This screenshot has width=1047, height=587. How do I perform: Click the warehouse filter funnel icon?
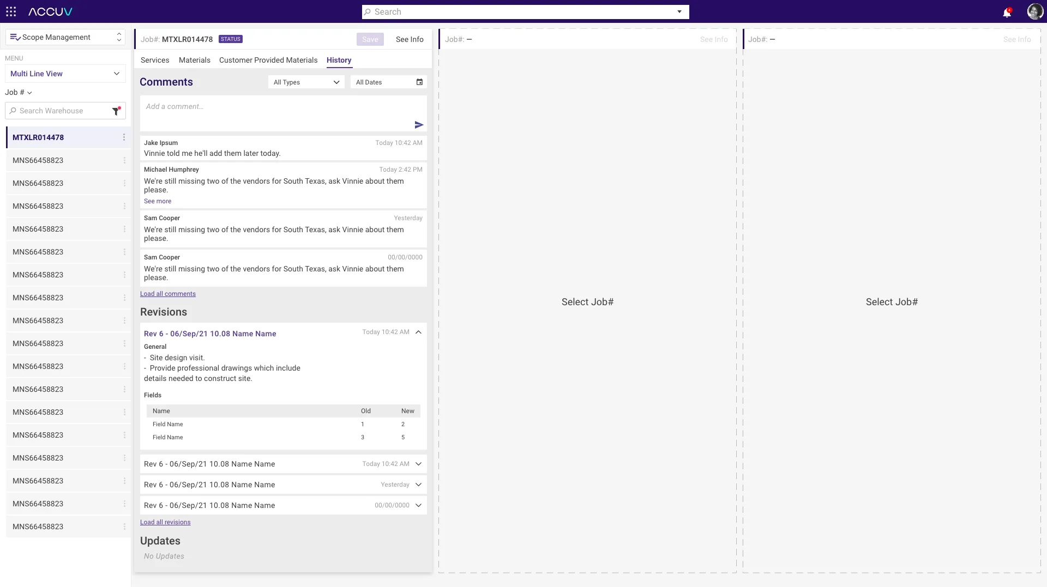pyautogui.click(x=116, y=111)
